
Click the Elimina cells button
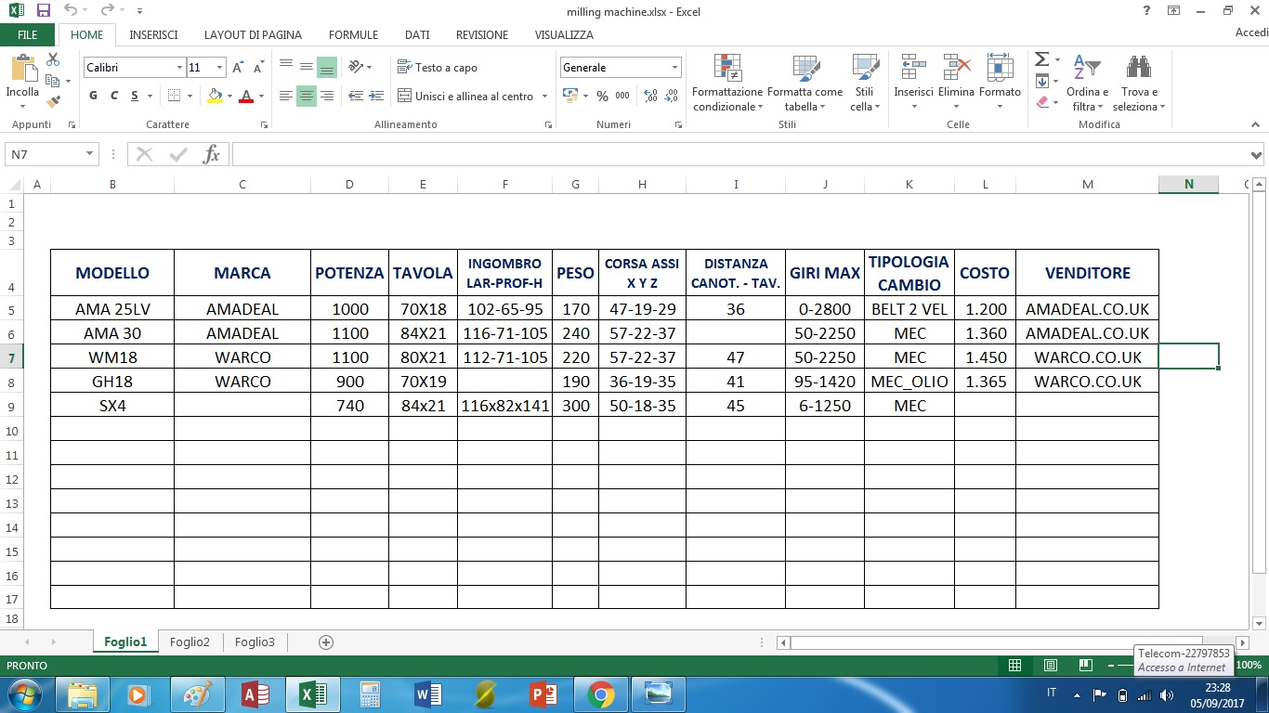pos(956,84)
